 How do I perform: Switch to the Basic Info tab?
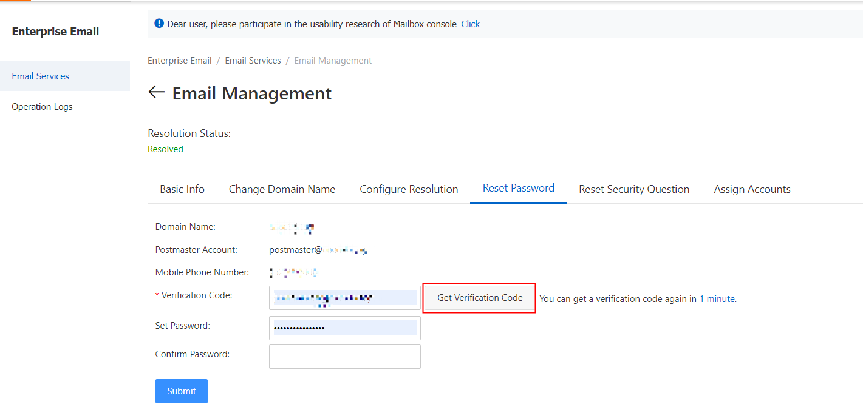point(182,189)
